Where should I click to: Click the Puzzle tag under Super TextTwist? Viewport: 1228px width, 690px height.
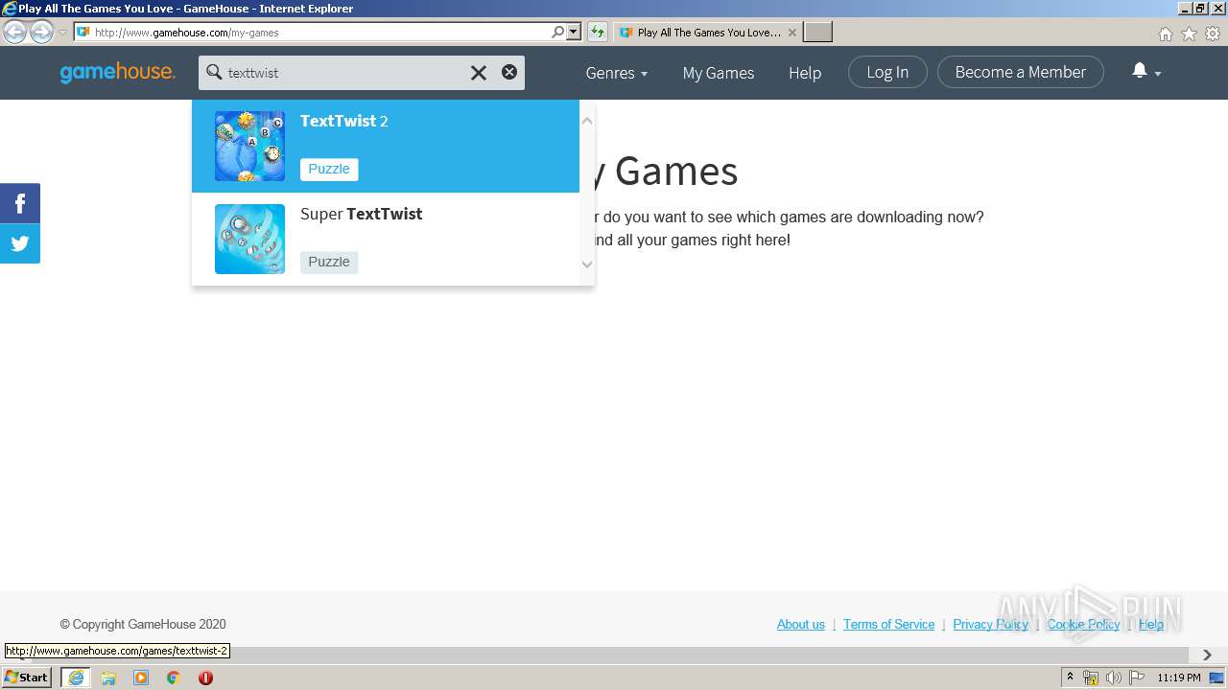pos(329,262)
